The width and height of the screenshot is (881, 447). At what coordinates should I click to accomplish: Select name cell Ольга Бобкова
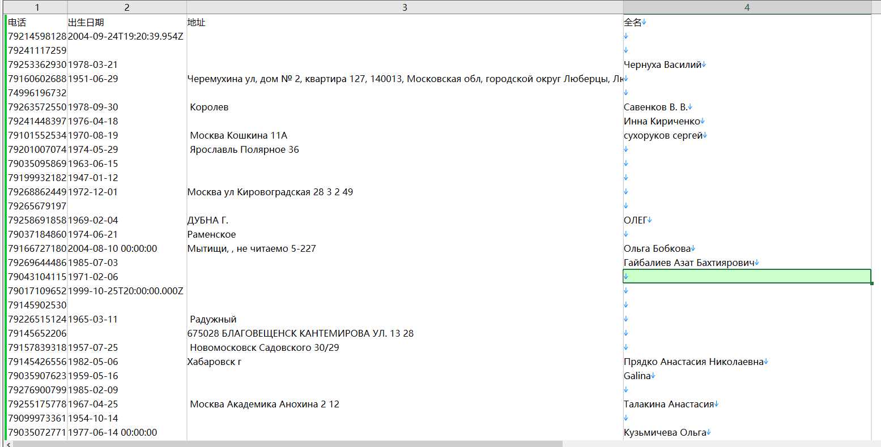coord(747,248)
